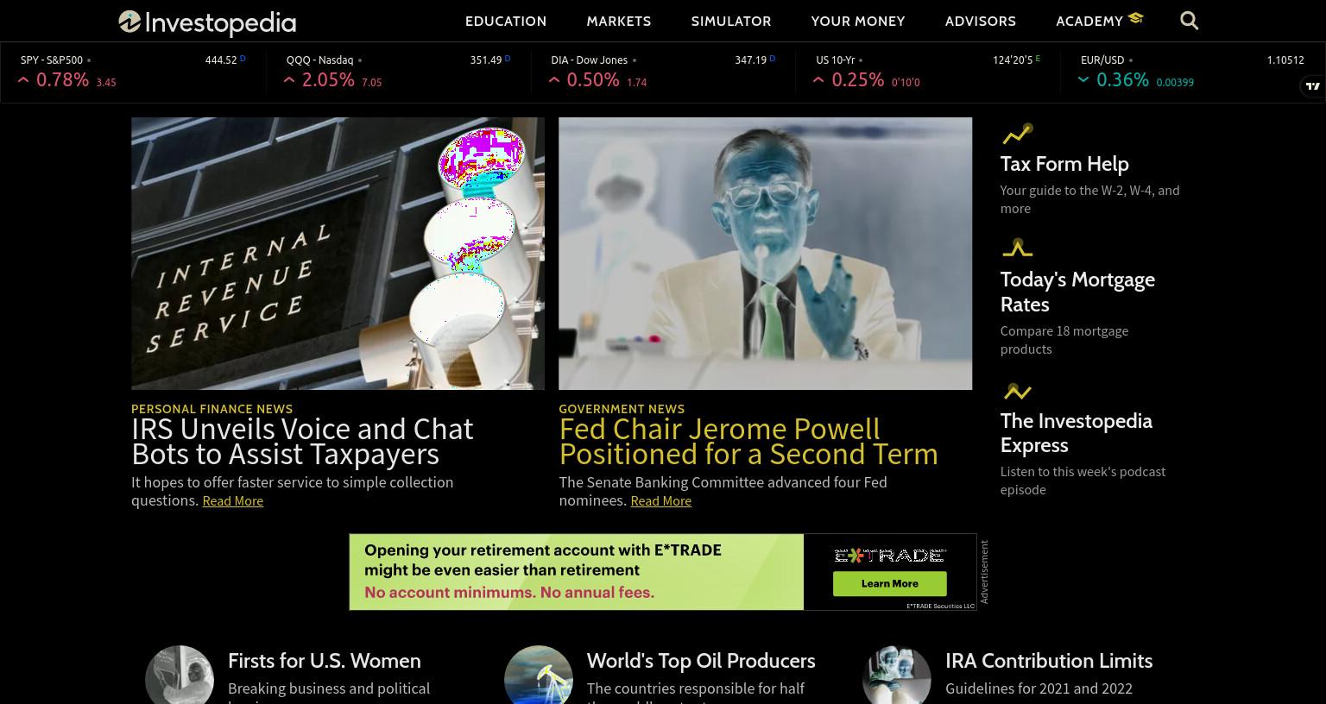This screenshot has height=704, width=1326.
Task: Open the IRA Contribution Limits thumbnail
Action: pyautogui.click(x=897, y=675)
